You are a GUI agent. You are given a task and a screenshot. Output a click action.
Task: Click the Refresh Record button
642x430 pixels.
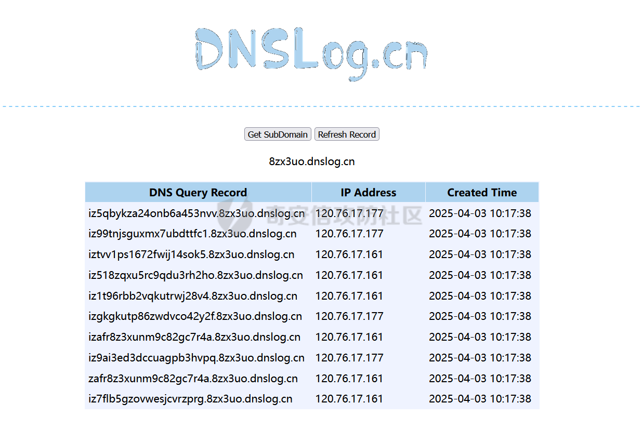[x=347, y=135]
